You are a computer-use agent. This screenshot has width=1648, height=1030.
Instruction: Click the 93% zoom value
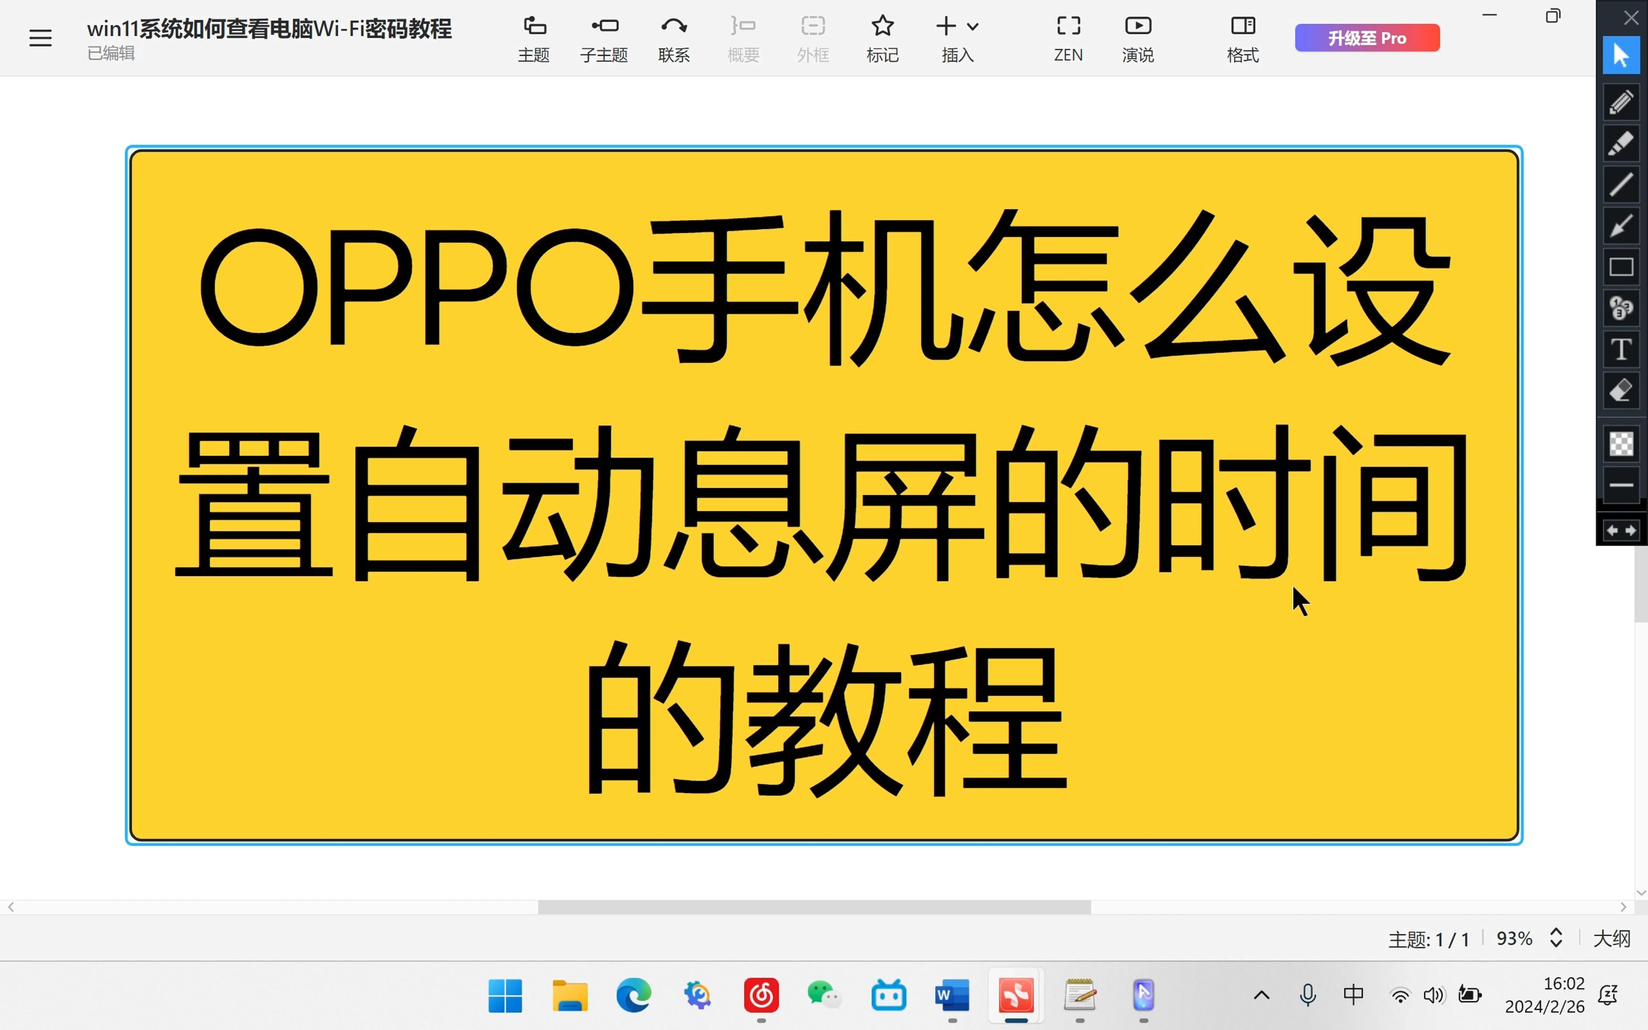[x=1514, y=939]
